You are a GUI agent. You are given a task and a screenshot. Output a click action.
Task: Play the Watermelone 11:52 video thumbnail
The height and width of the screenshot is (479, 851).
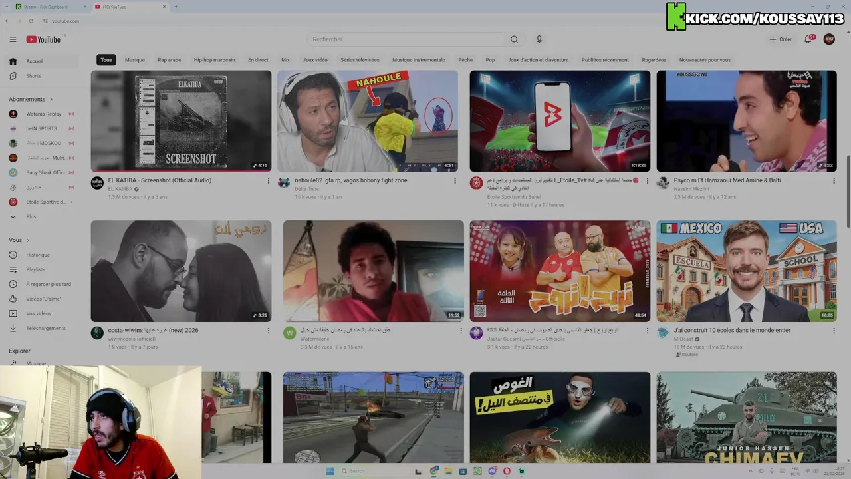374,271
